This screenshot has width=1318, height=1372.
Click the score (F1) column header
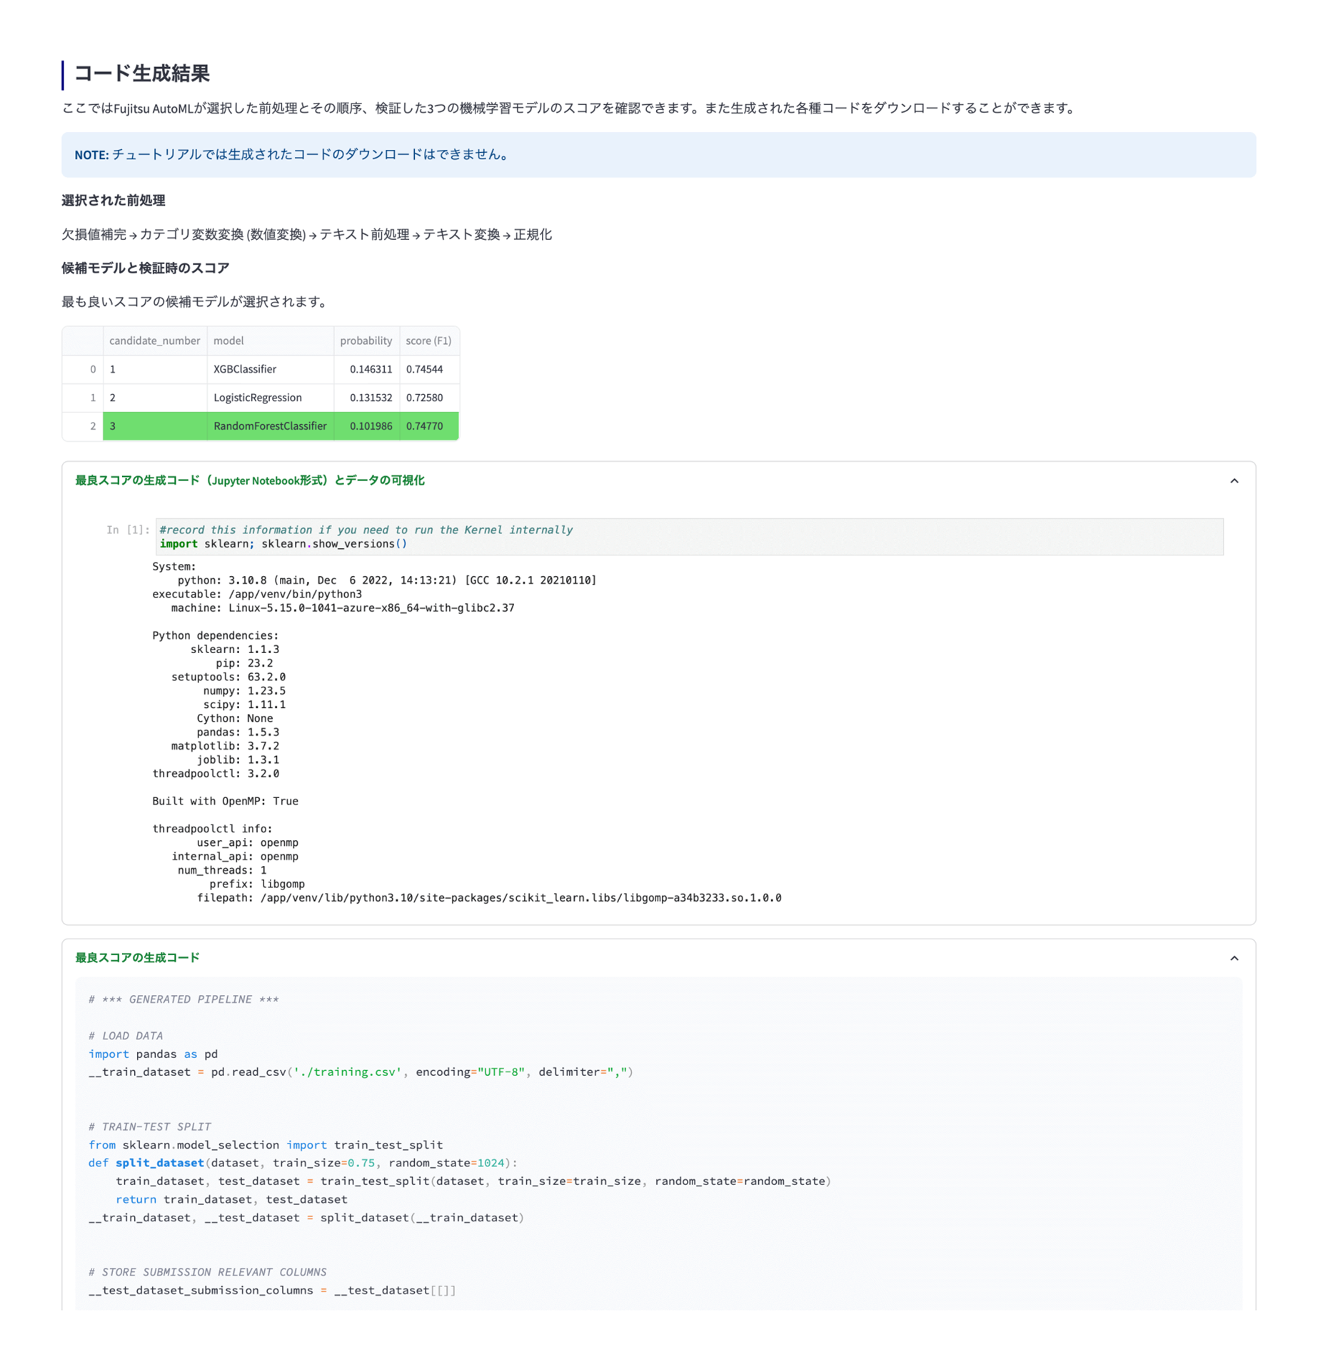tap(428, 341)
